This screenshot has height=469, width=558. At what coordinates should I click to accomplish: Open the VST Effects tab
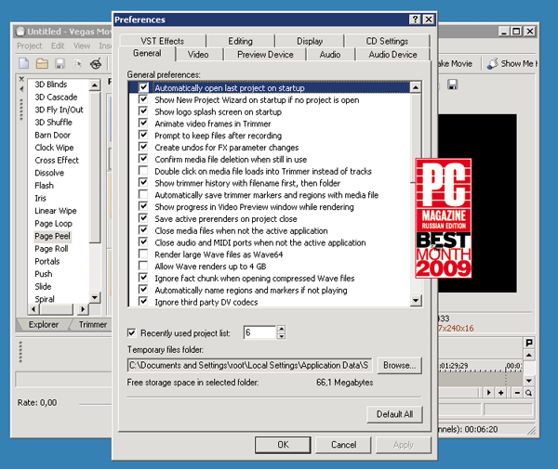click(x=163, y=41)
